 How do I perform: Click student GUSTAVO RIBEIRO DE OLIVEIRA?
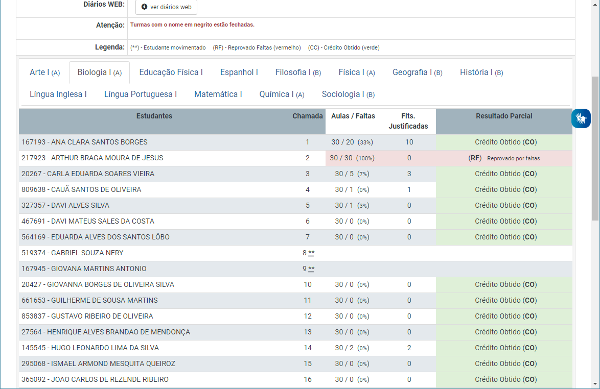tap(87, 317)
